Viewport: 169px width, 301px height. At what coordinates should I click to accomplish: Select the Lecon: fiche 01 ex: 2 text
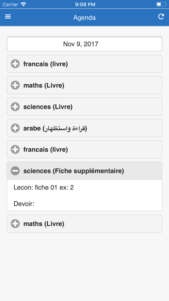pos(44,188)
